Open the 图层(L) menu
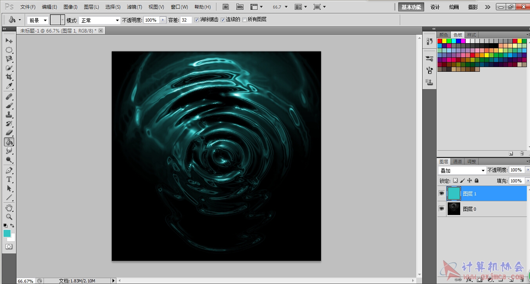This screenshot has width=530, height=284. 91,7
